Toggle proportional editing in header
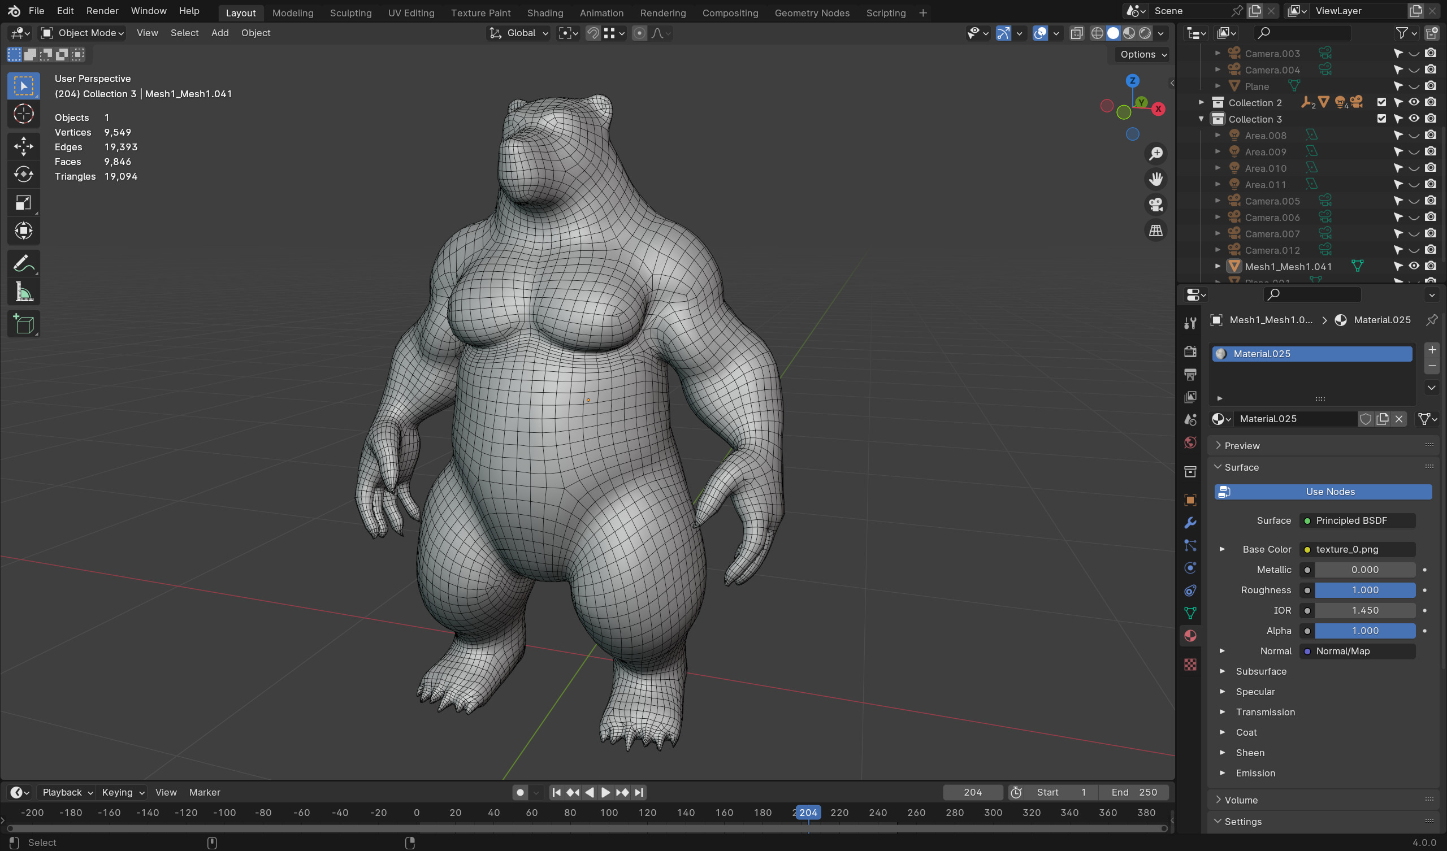This screenshot has width=1447, height=851. (x=639, y=33)
